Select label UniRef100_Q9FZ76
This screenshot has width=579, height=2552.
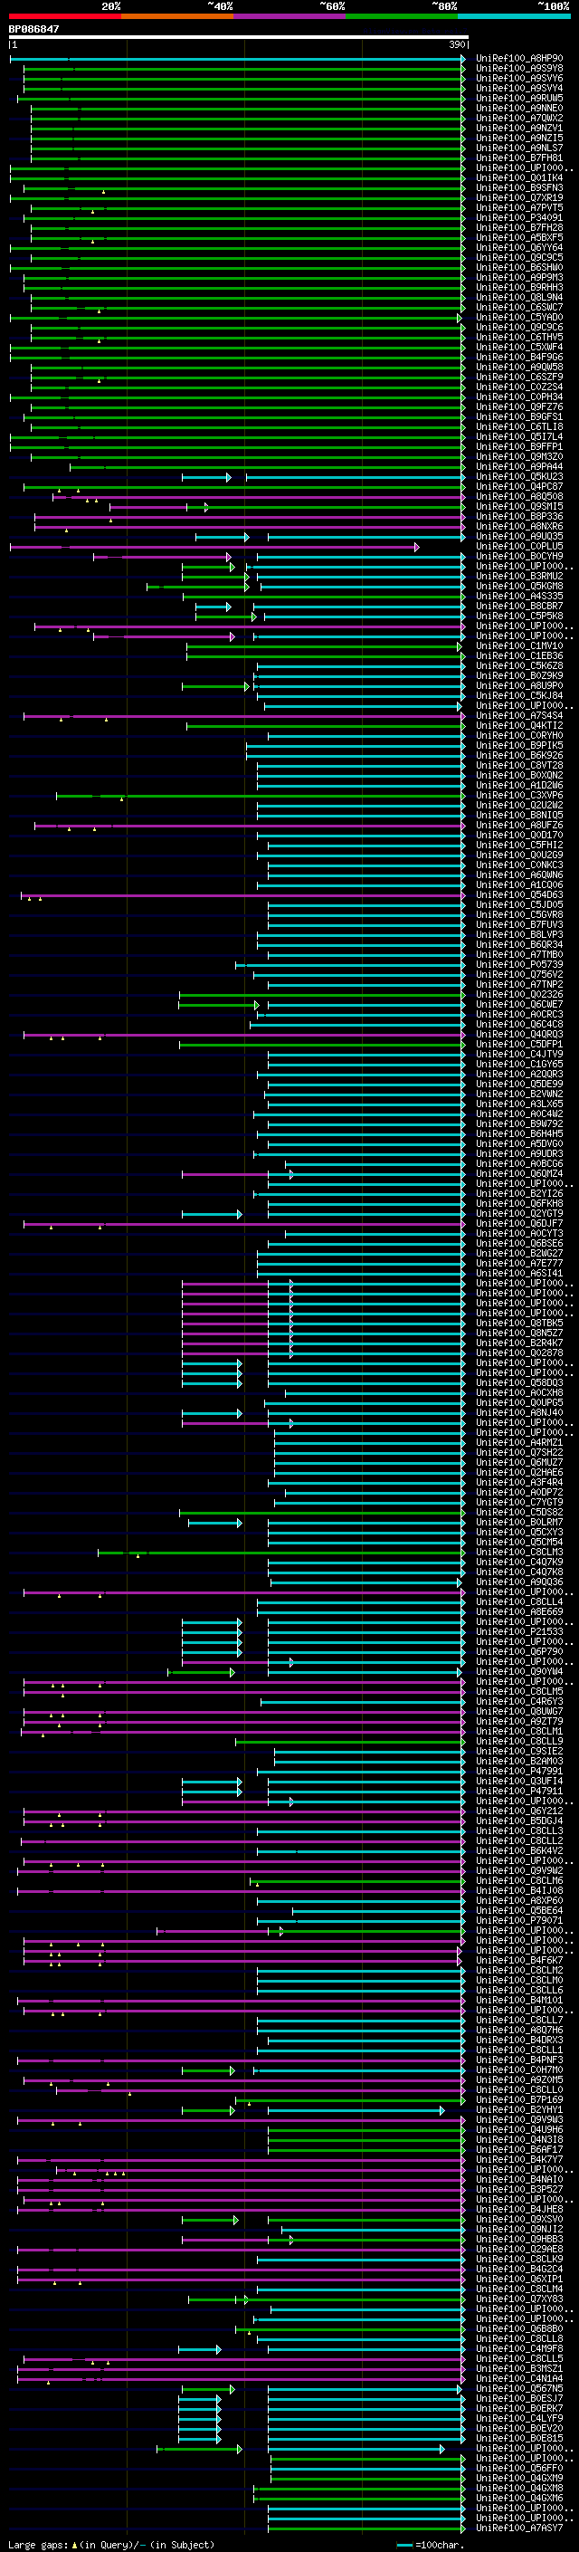[x=519, y=407]
